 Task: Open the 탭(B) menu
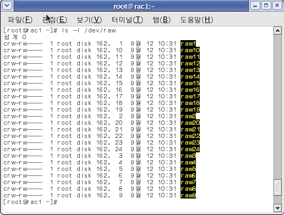point(162,20)
